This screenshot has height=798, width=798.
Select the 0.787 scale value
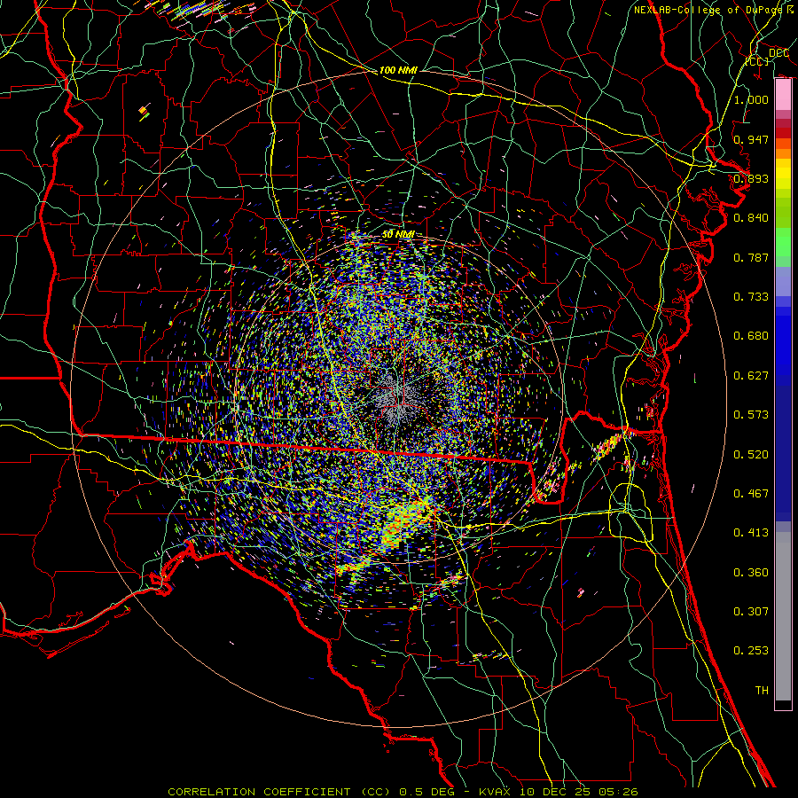[x=751, y=257]
